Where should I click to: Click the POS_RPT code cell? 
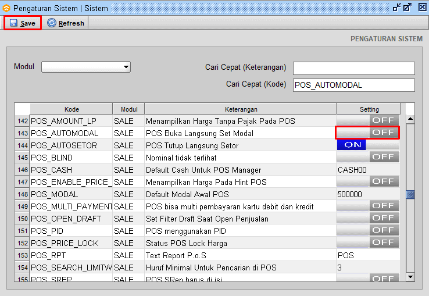(71, 255)
